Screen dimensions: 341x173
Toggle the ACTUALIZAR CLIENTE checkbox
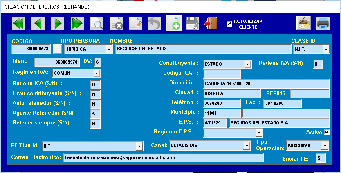coord(229,24)
